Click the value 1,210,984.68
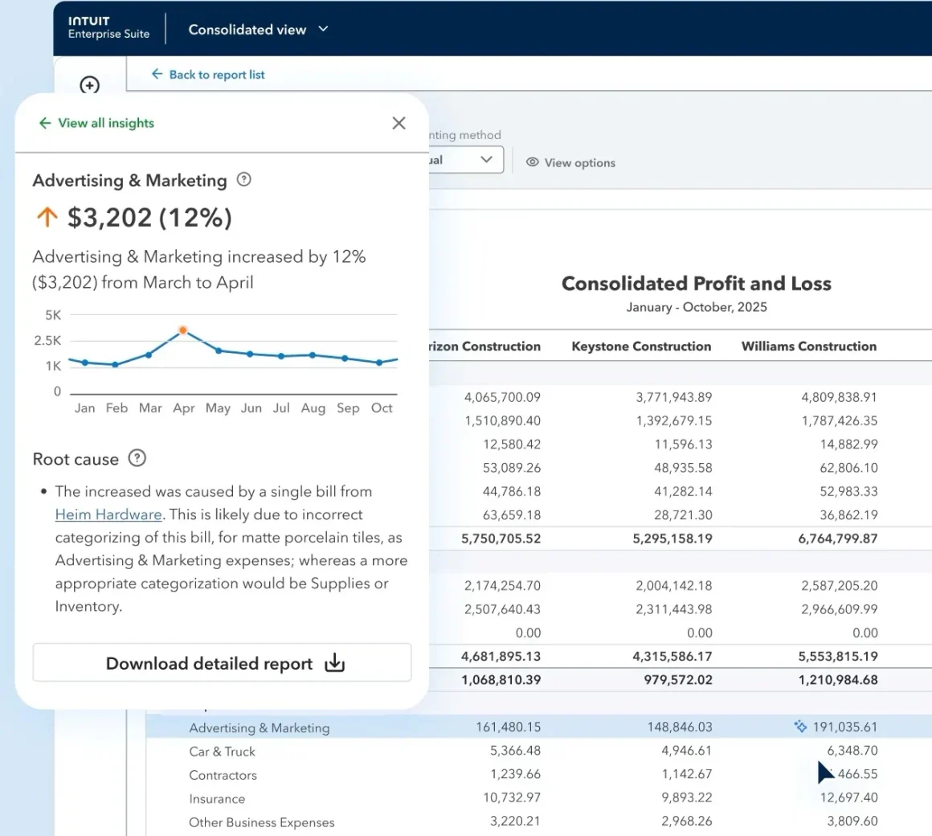The height and width of the screenshot is (836, 932). (x=838, y=679)
